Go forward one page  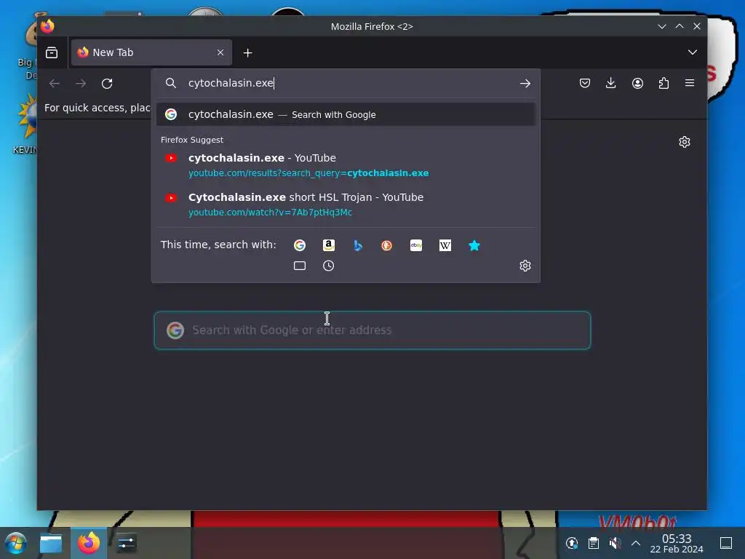tap(81, 84)
